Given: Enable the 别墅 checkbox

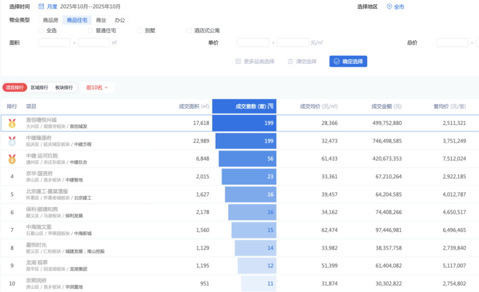Looking at the screenshot, I should 140,31.
